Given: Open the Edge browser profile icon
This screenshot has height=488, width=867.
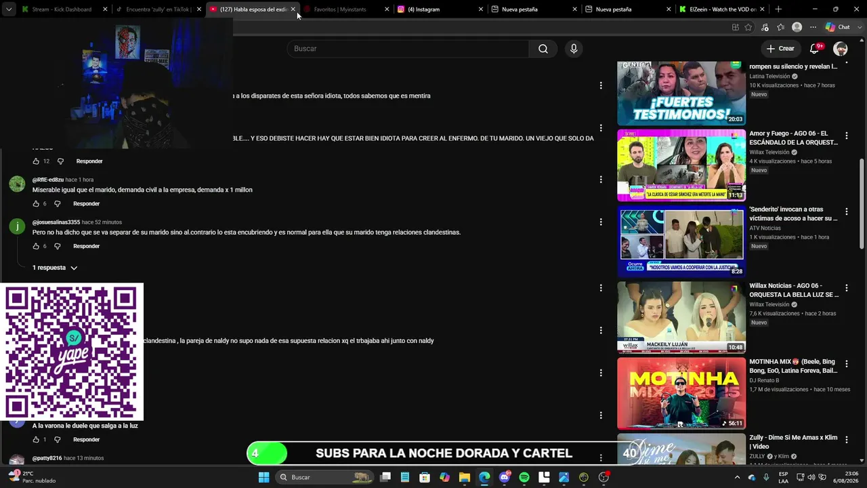Looking at the screenshot, I should tap(797, 27).
